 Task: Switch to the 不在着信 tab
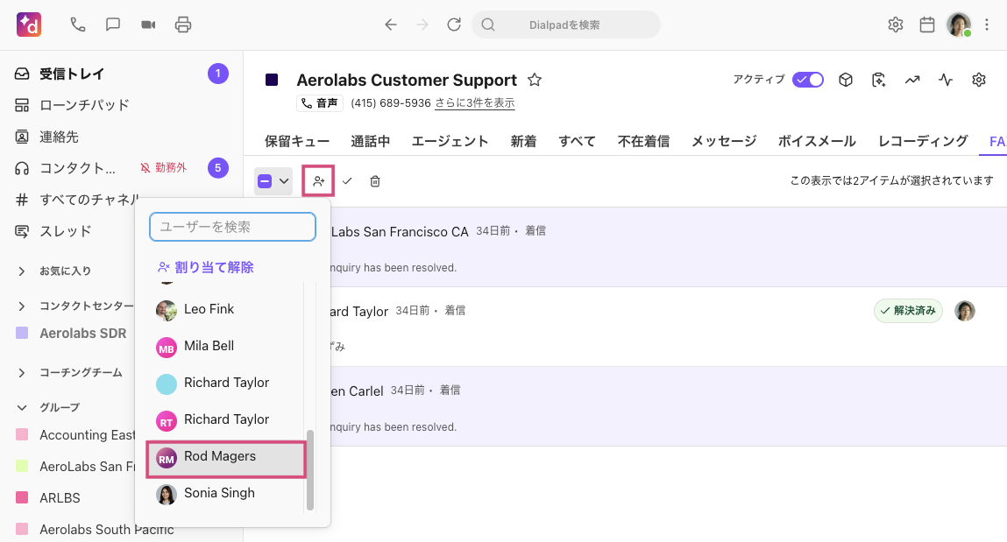pyautogui.click(x=643, y=141)
